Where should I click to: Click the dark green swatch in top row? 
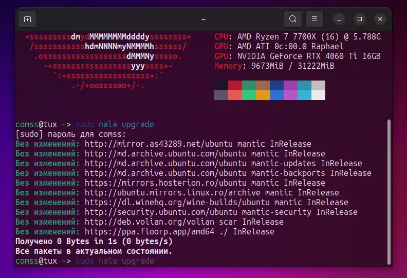249,86
